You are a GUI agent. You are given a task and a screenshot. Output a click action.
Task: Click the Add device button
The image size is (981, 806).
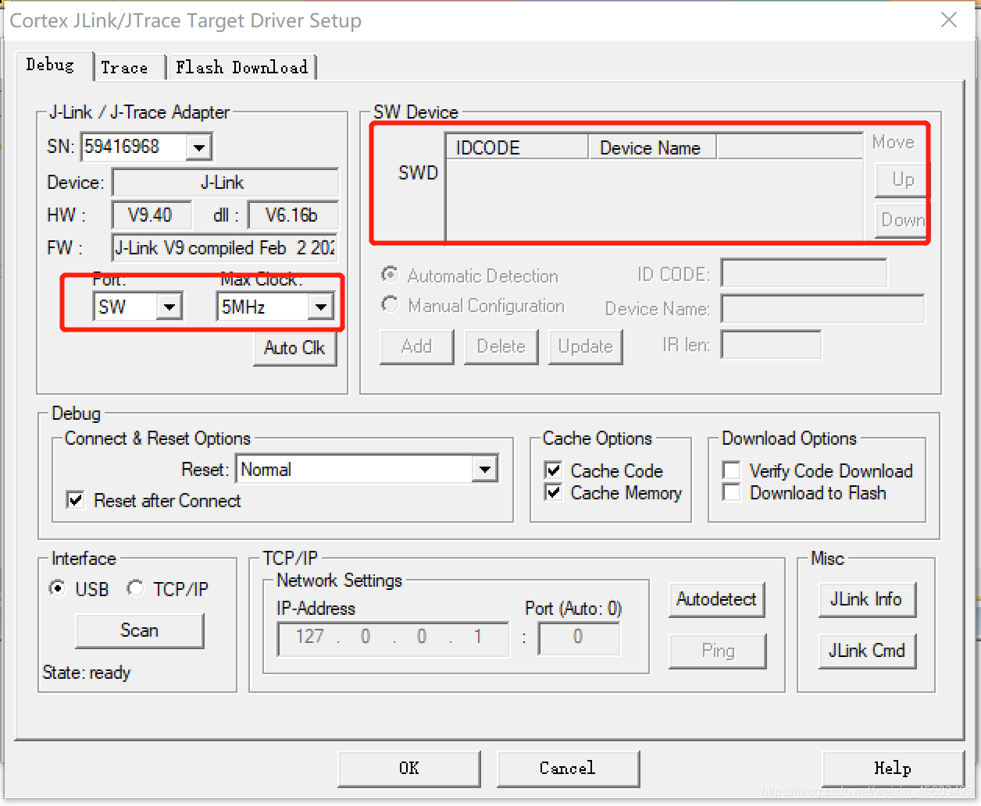(416, 347)
